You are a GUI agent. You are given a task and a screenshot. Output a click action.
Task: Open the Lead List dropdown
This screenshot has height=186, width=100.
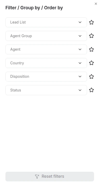click(46, 22)
